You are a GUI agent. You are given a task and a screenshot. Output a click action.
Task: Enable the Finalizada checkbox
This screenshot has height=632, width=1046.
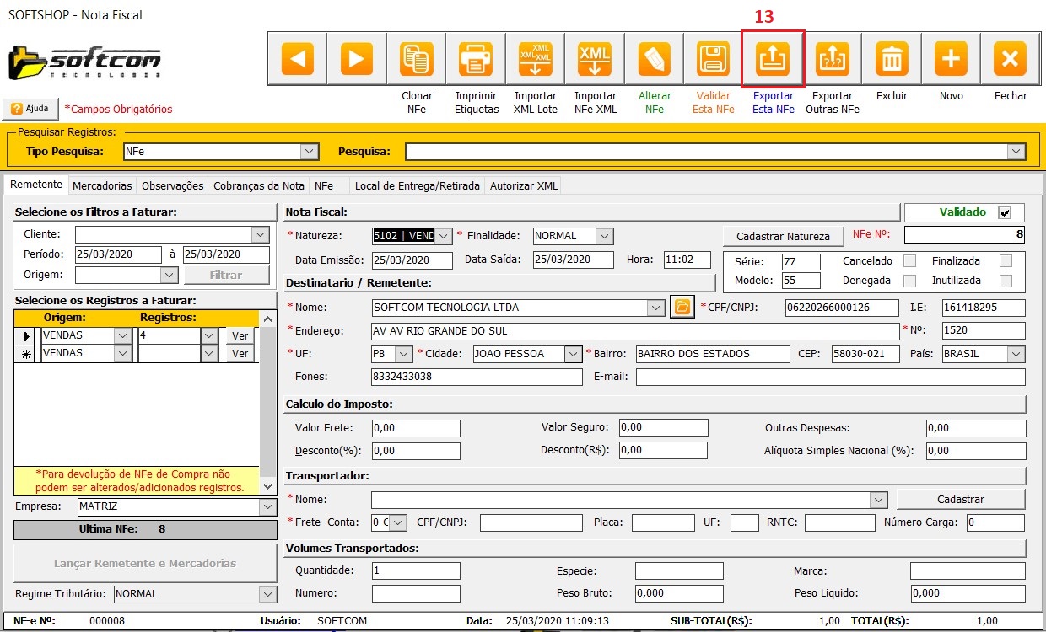1006,261
